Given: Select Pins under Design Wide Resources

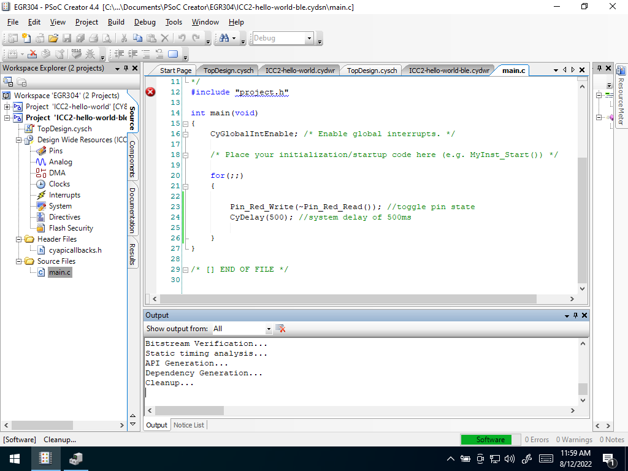Looking at the screenshot, I should 56,151.
